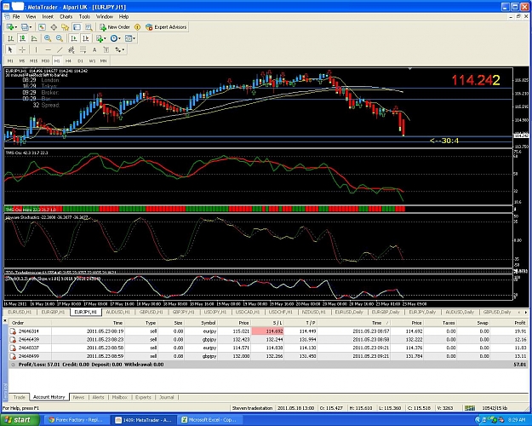Image resolution: width=532 pixels, height=426 pixels.
Task: Open the File menu
Action: point(16,17)
